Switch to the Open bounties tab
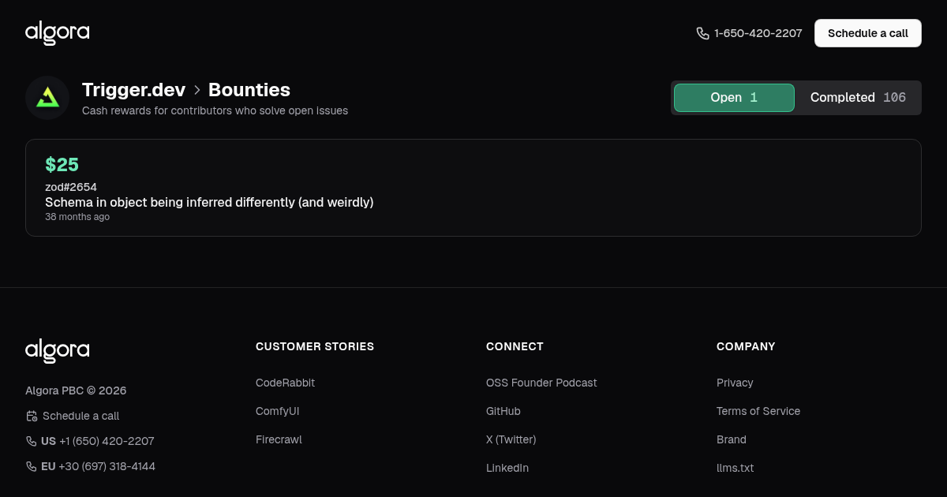947x497 pixels. (x=734, y=98)
